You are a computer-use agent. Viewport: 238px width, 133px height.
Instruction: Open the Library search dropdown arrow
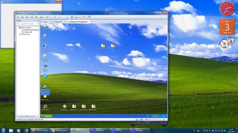(38, 24)
